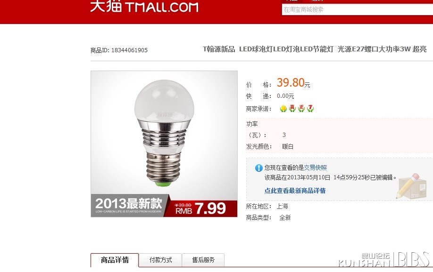Click the '7' seven-day return promise icon
Viewport: 433px width, 272px height.
coord(310,108)
